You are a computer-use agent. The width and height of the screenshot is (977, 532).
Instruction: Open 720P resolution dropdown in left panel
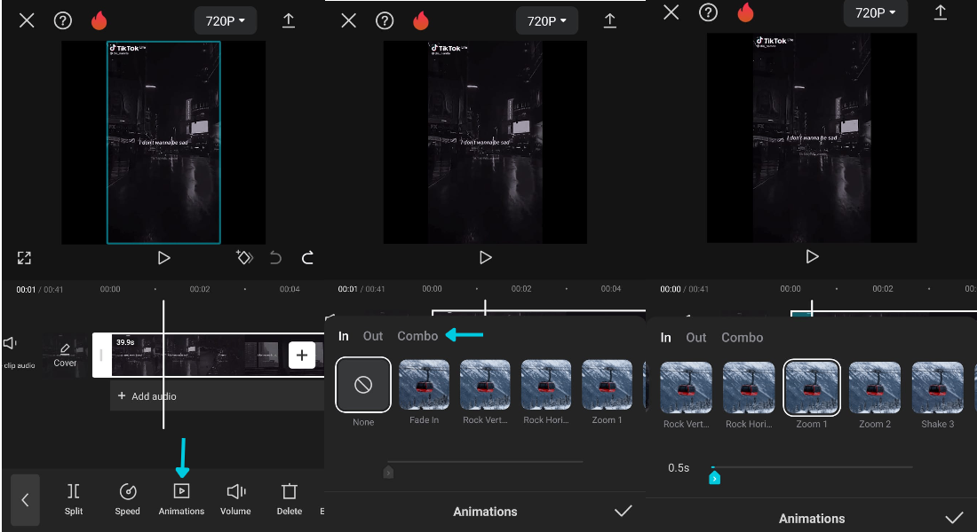225,21
